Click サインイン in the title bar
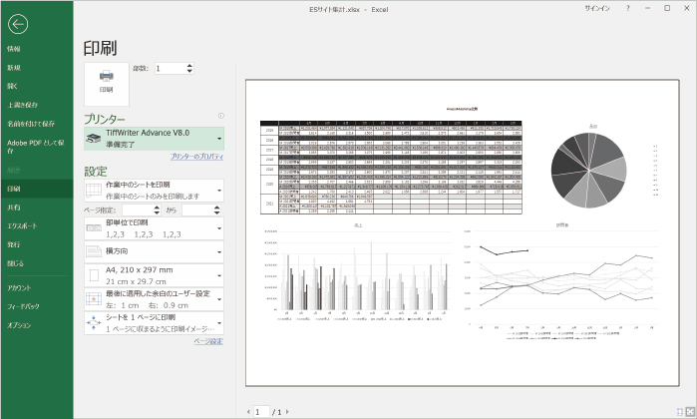Image resolution: width=697 pixels, height=419 pixels. click(597, 8)
